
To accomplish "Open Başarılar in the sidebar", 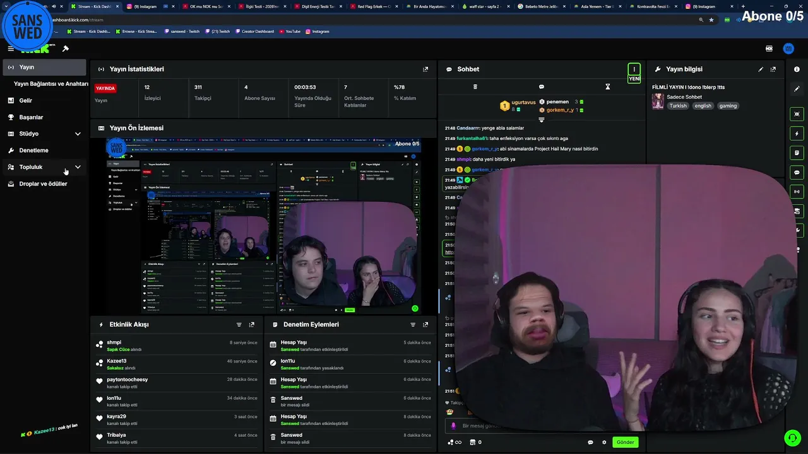I will click(x=44, y=117).
